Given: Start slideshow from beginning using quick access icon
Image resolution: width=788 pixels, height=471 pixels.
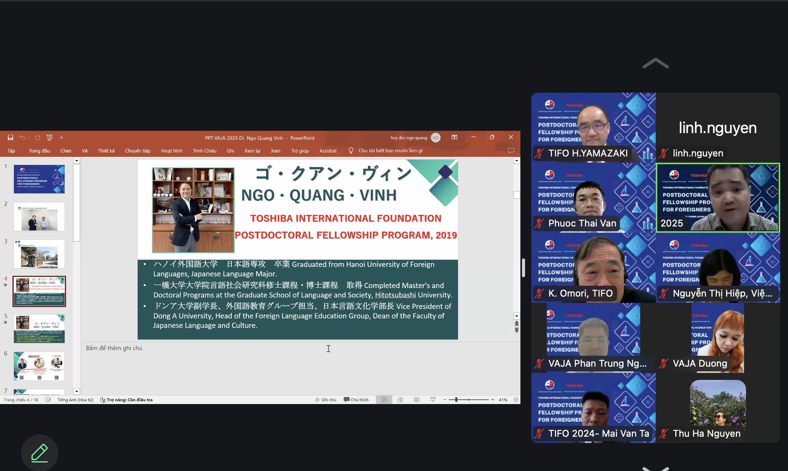Looking at the screenshot, I should (x=49, y=137).
